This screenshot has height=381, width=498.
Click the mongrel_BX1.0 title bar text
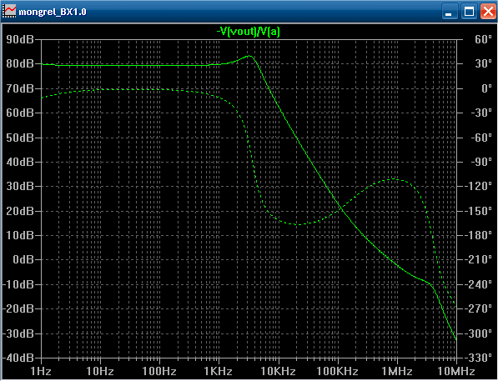(x=53, y=12)
